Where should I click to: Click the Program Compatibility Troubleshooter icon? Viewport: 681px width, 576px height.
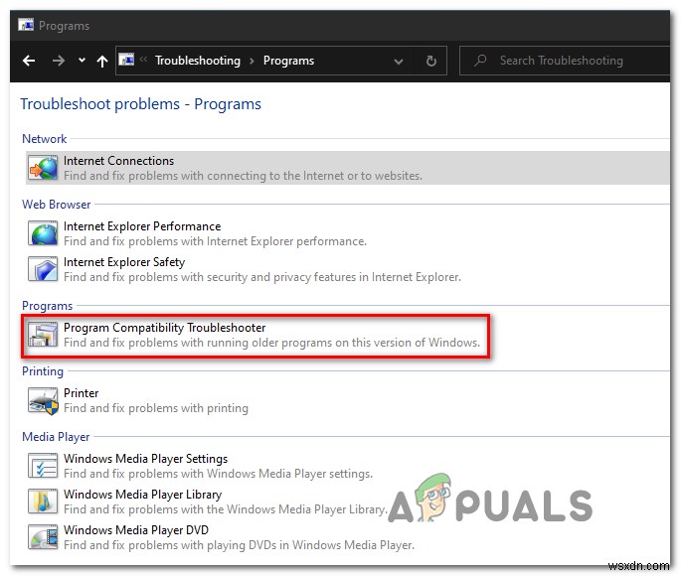click(x=43, y=335)
